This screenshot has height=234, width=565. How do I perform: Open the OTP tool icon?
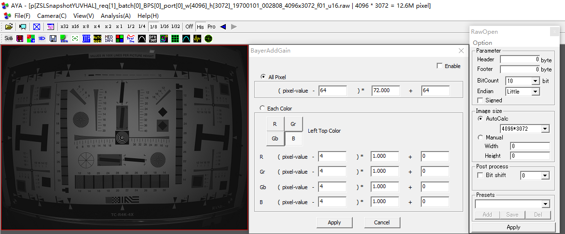tap(86, 38)
